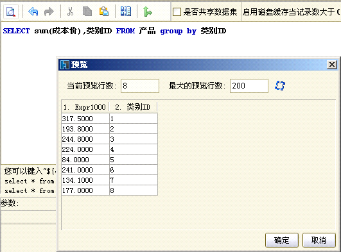
Task: Edit the 最大的预览行数 field
Action: [x=249, y=86]
